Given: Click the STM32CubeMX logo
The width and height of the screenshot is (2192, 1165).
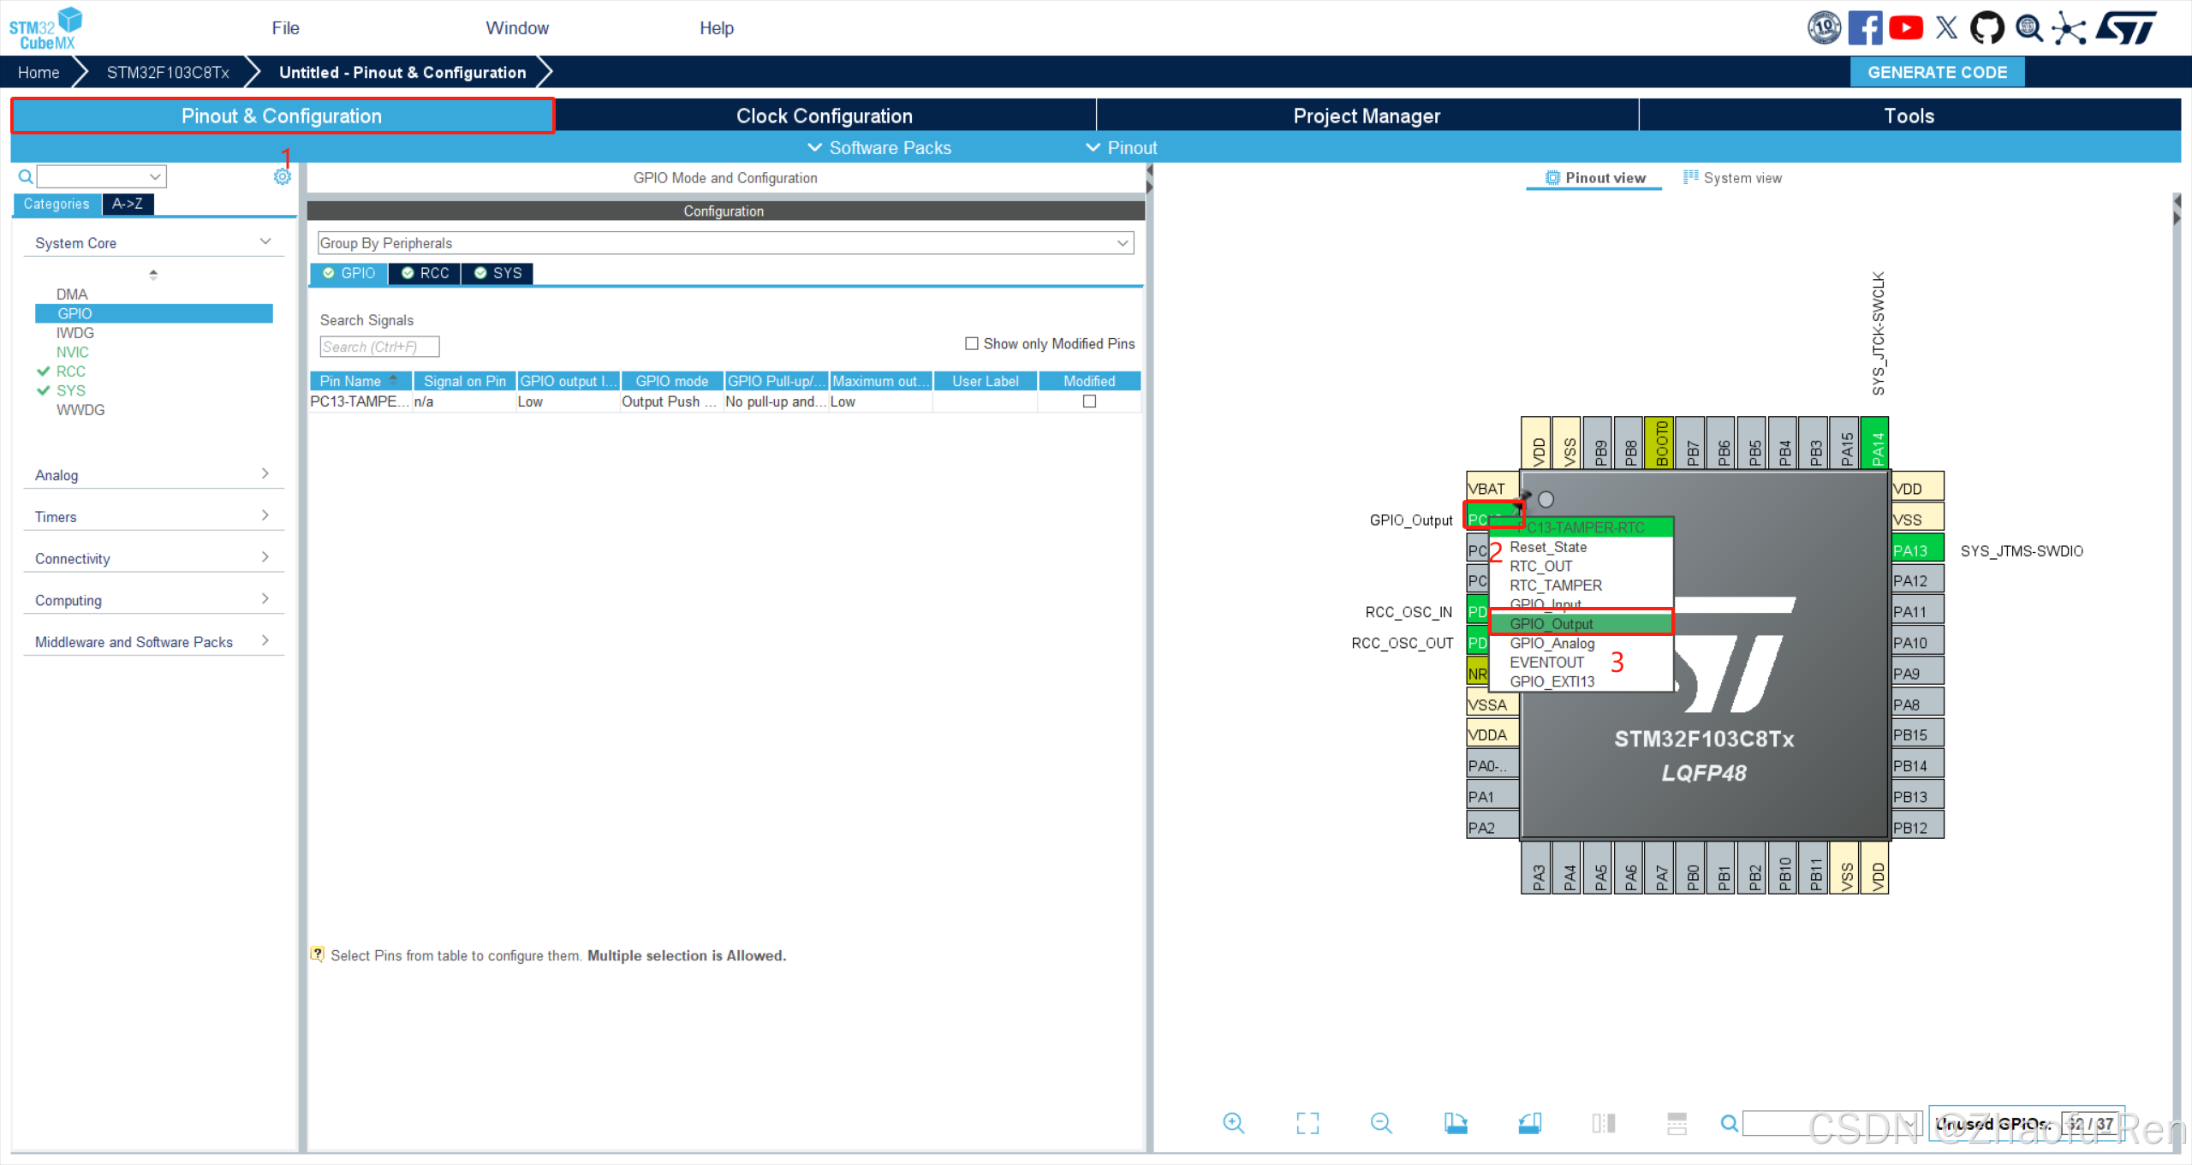Looking at the screenshot, I should (45, 28).
